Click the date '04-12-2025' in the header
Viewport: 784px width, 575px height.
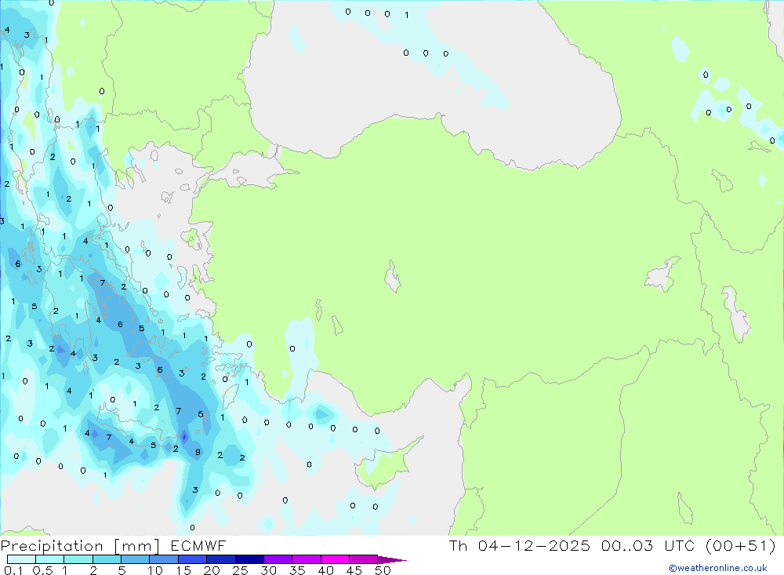[534, 546]
